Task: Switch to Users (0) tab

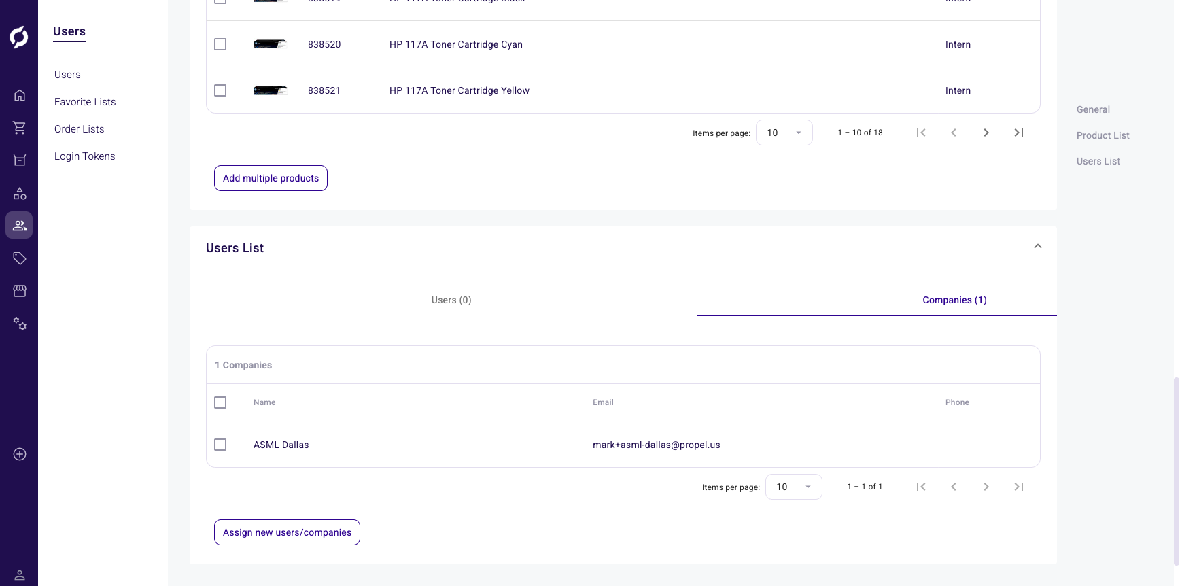Action: (x=451, y=300)
